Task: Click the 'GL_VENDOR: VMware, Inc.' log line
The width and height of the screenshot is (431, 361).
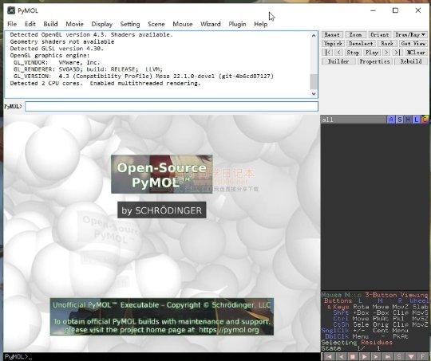Action: tap(57, 62)
